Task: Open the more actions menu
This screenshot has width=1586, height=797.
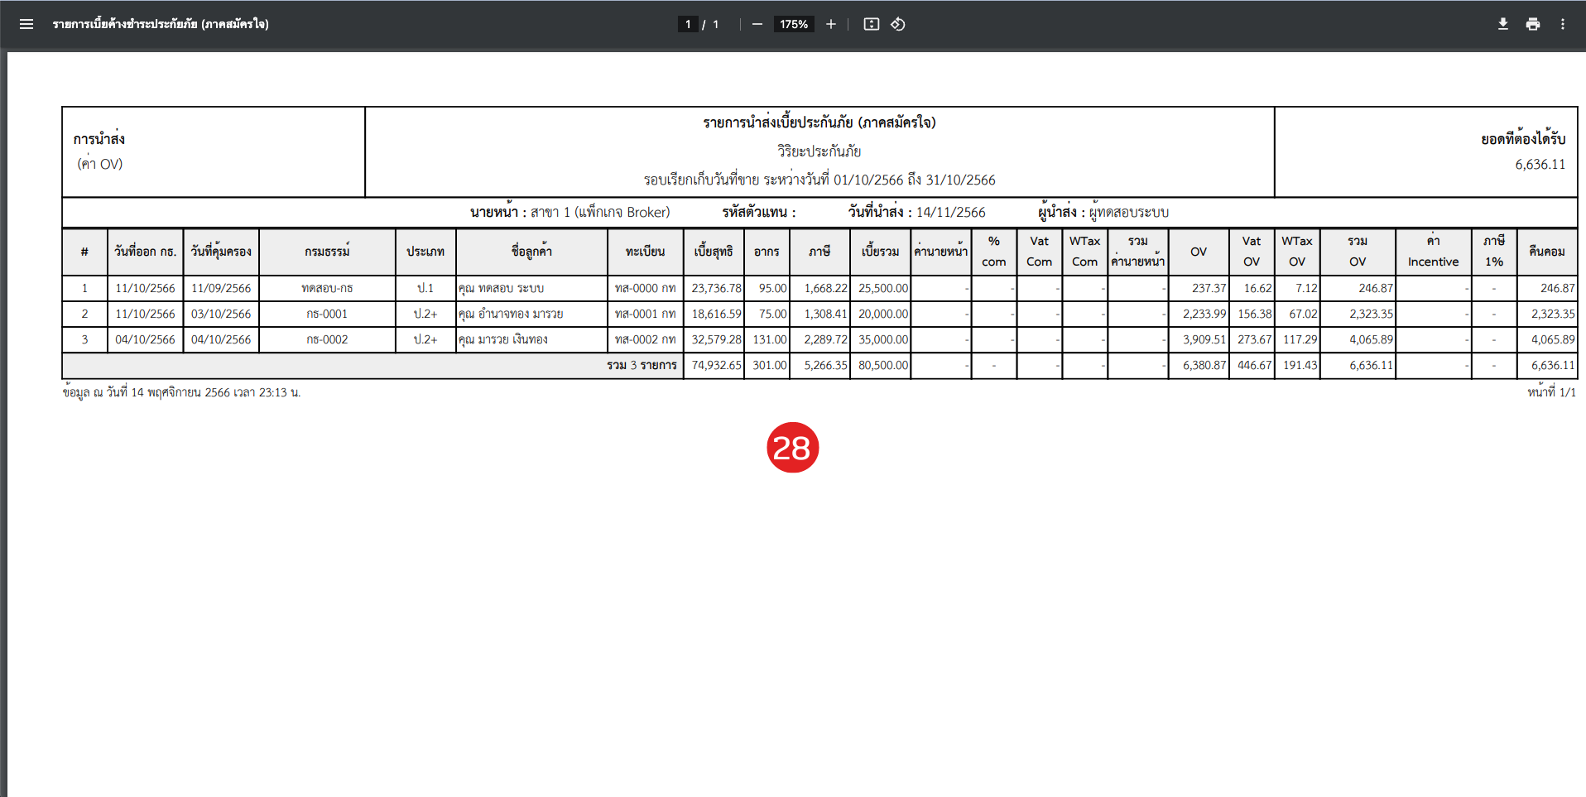Action: click(1563, 24)
